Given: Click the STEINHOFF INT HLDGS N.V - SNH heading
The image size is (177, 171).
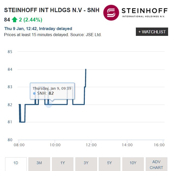Looking at the screenshot, I should [x=52, y=10].
